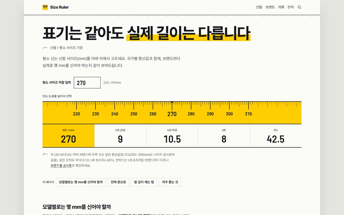This screenshot has width=344, height=215.
Task: Select the 240 mark on the ruler
Action: point(115,114)
